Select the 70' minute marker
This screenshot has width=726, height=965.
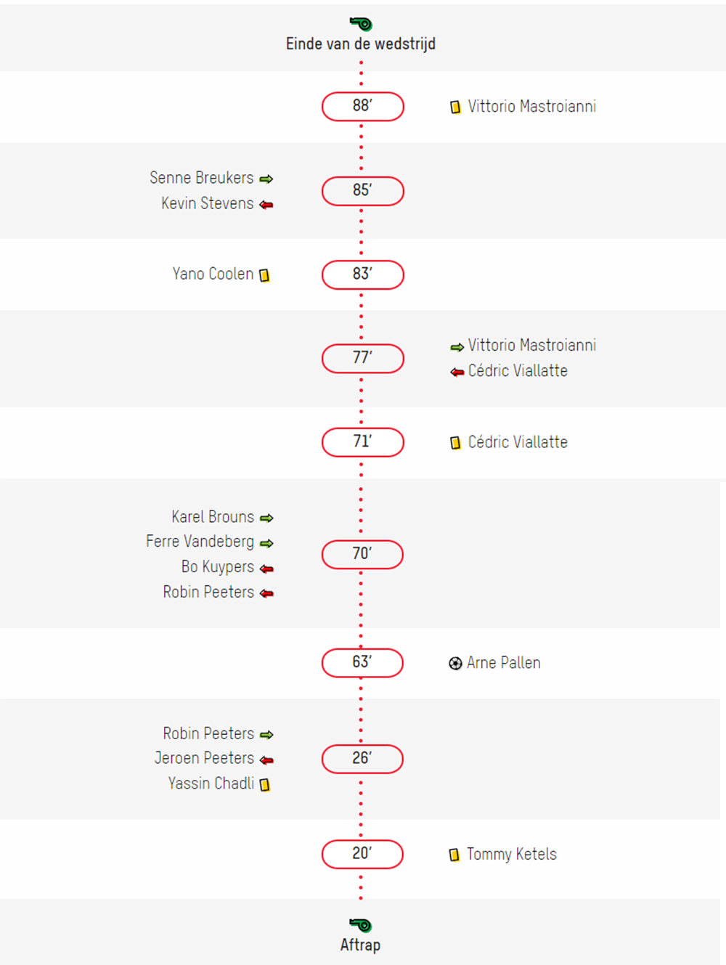coord(362,554)
